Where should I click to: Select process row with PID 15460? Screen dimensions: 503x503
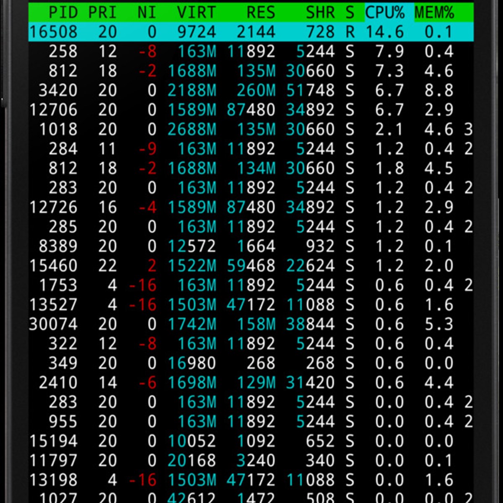click(x=251, y=266)
